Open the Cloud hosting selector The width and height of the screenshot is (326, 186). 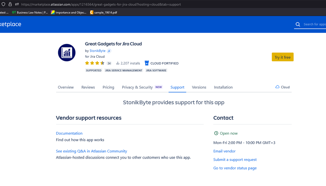282,87
